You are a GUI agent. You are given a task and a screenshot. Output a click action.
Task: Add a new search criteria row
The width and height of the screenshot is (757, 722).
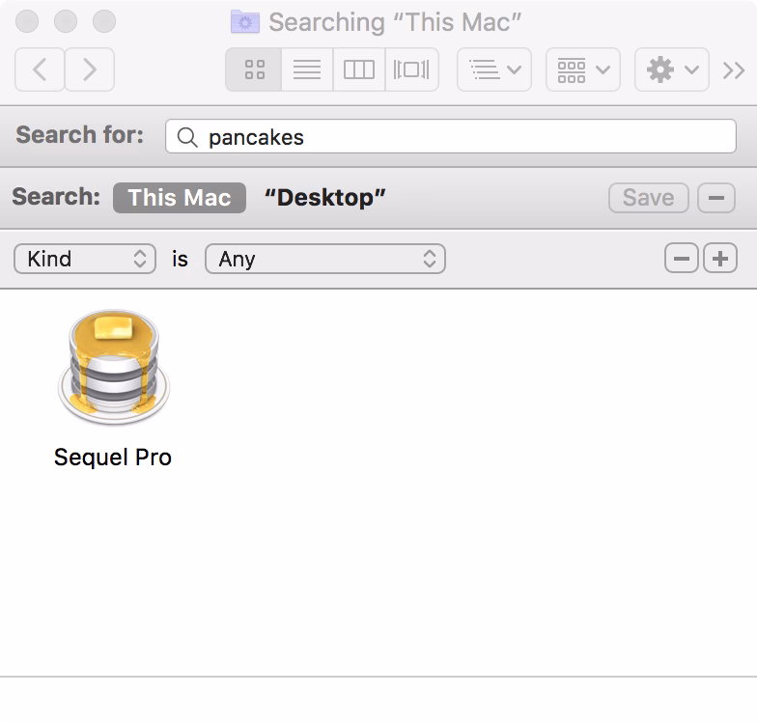click(720, 259)
